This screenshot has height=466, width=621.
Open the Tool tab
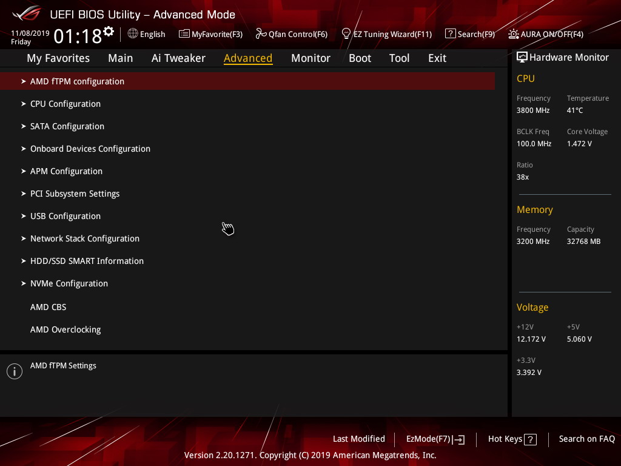point(399,58)
